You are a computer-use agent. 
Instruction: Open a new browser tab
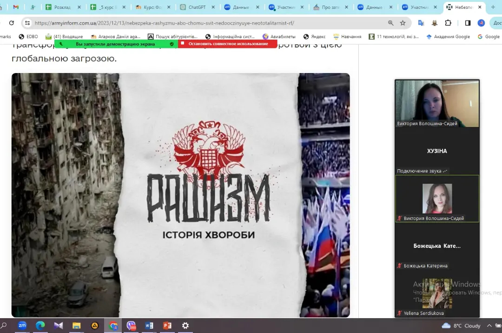[493, 7]
